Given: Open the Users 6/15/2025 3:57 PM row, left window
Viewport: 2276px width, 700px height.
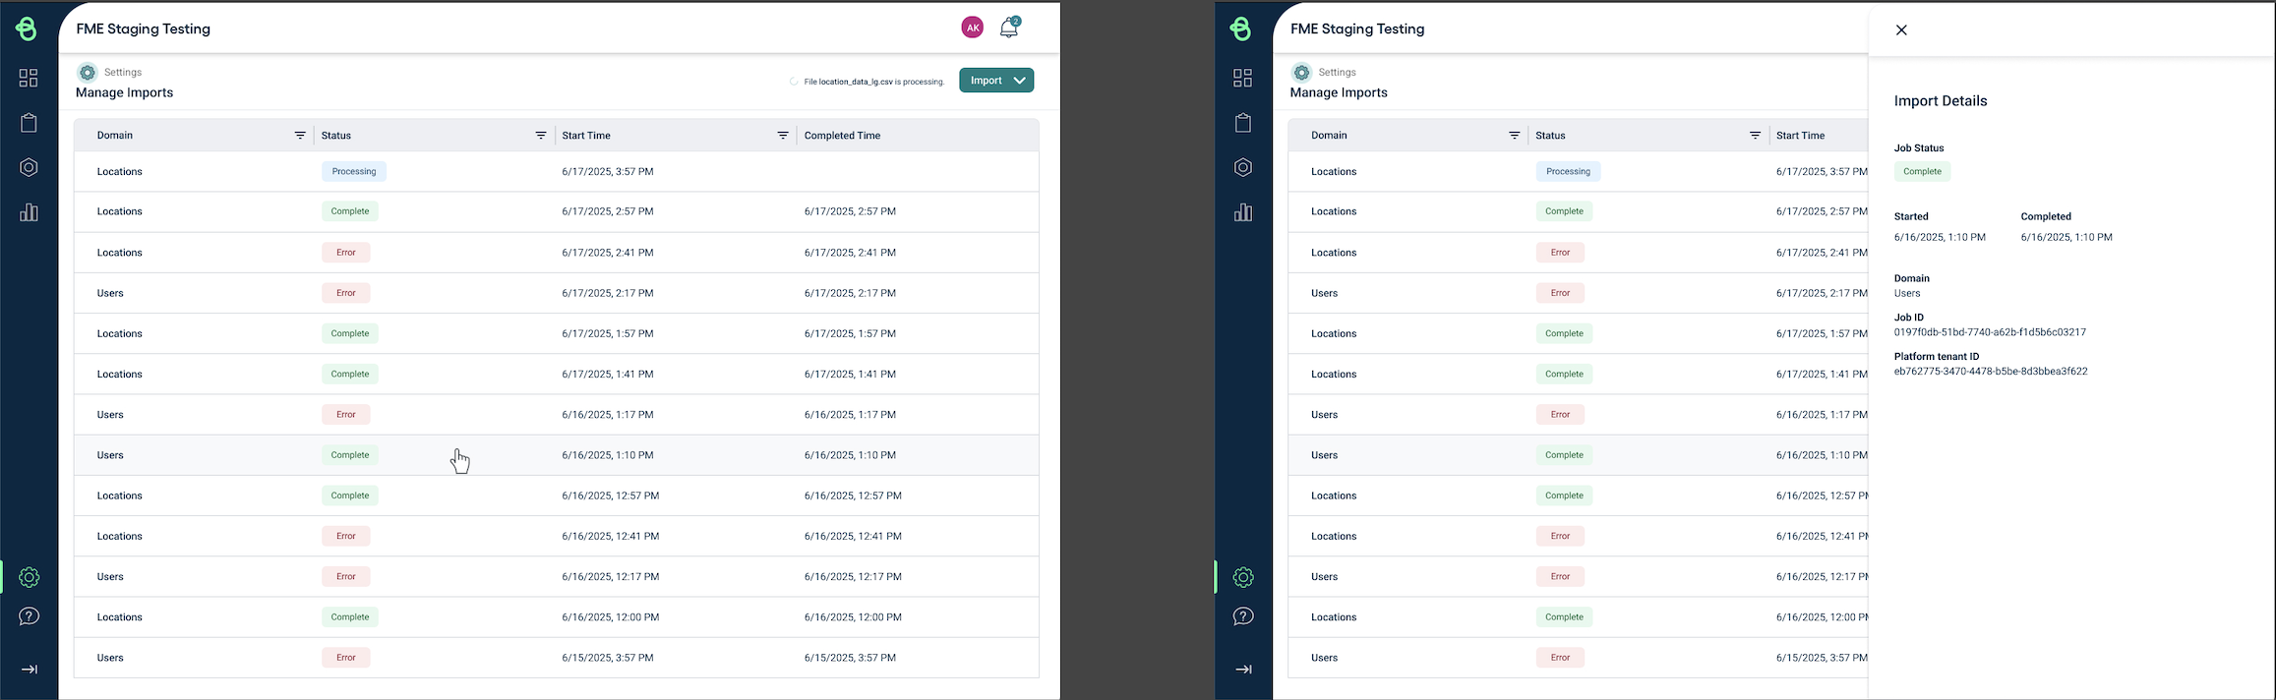Looking at the screenshot, I should click(556, 658).
